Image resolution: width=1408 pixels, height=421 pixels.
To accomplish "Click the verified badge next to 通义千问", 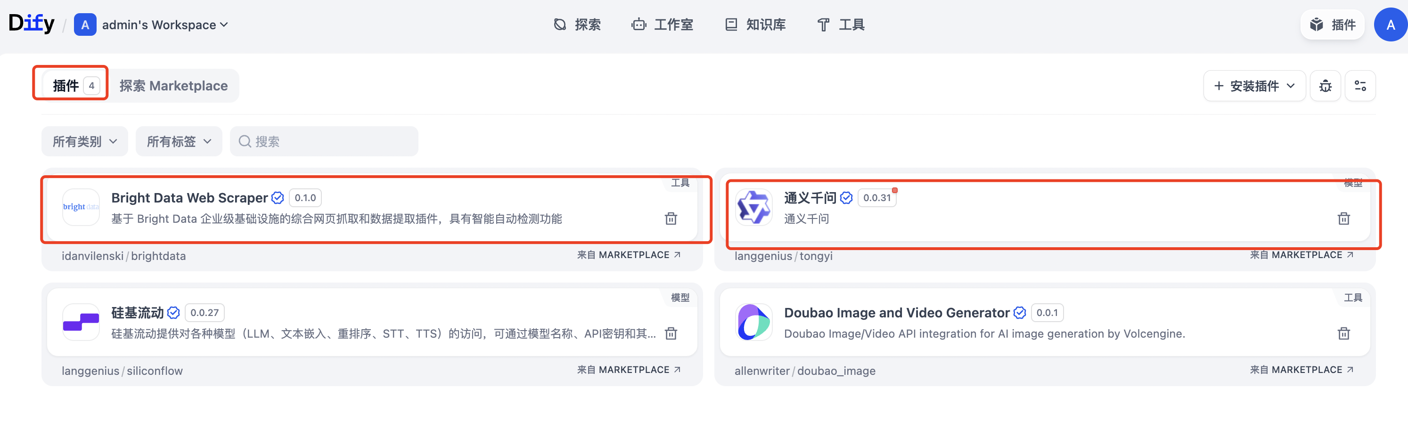I will pyautogui.click(x=846, y=198).
